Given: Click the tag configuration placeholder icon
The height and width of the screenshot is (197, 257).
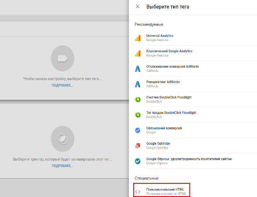Looking at the screenshot, I should (63, 58).
